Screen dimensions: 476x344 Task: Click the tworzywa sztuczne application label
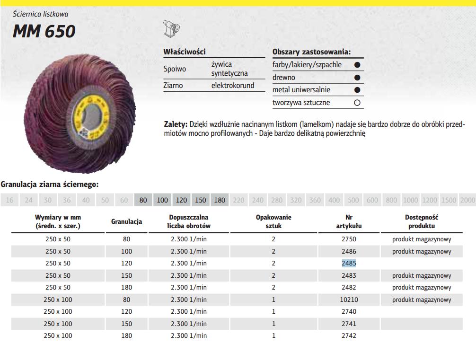[x=301, y=103]
